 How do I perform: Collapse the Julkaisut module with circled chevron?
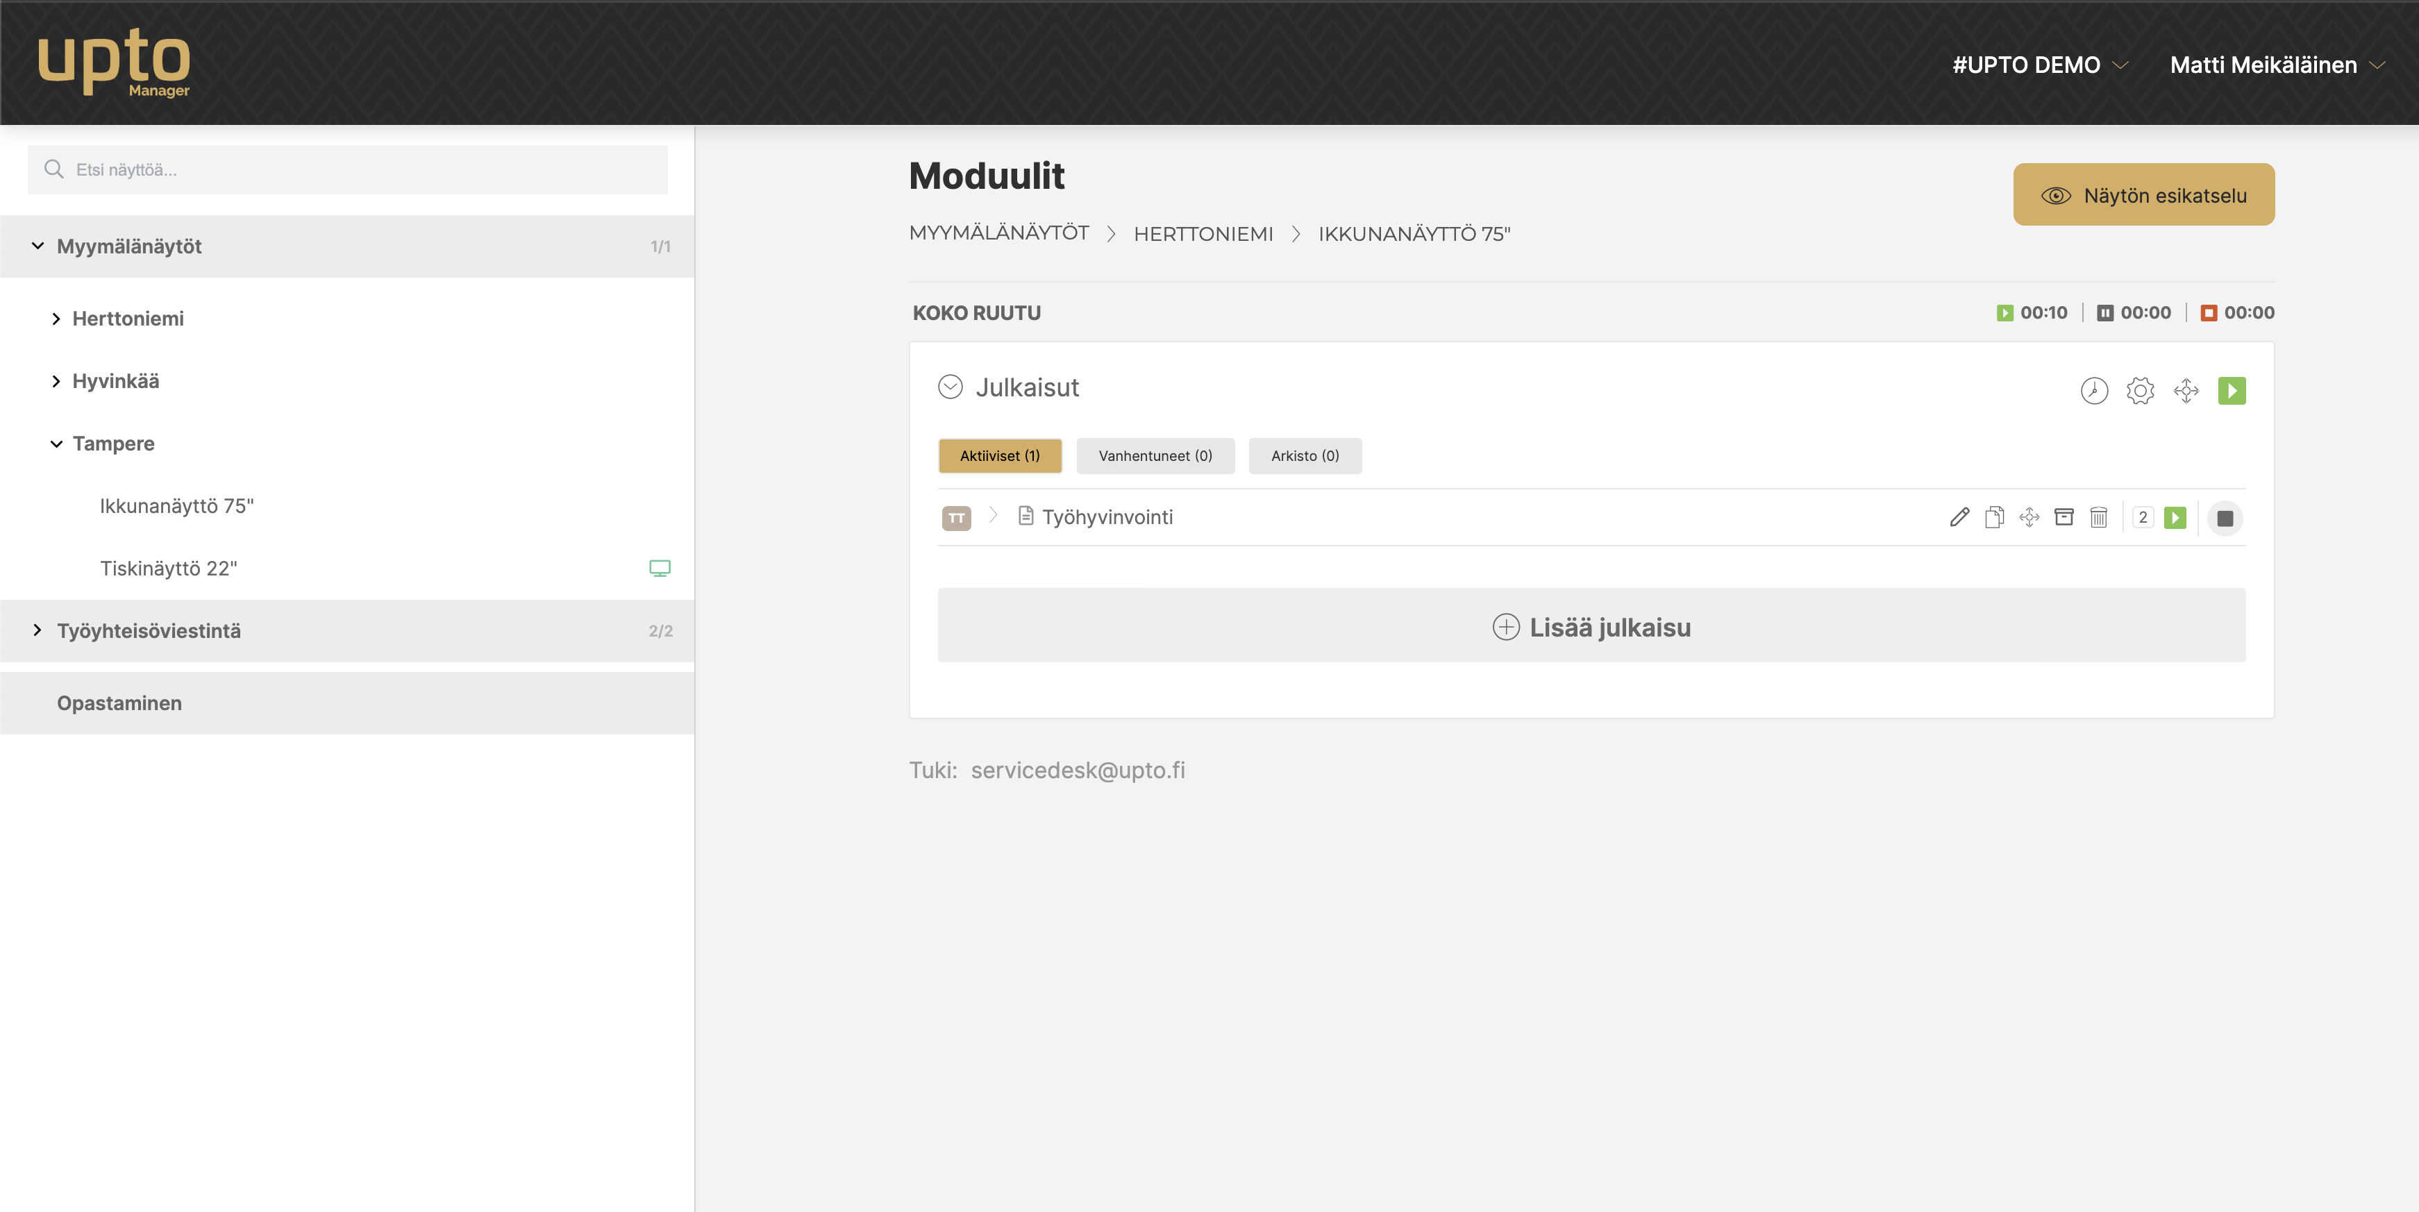[x=951, y=388]
